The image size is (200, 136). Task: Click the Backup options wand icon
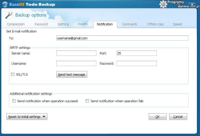(x=9, y=15)
